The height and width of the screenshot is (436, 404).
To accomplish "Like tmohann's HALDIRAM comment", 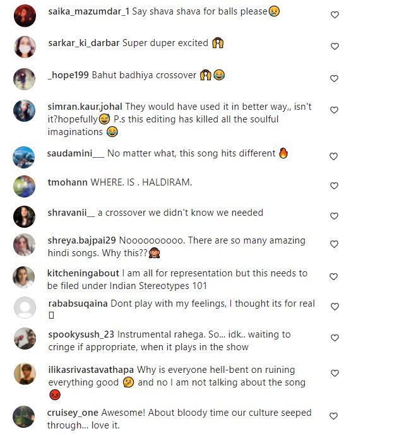I will (335, 186).
